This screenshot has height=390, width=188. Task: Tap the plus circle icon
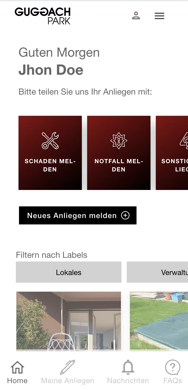125,215
